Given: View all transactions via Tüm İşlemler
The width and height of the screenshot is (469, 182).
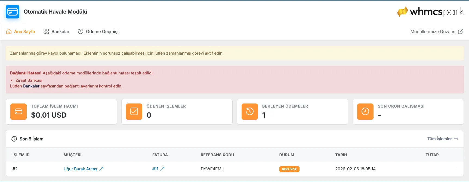Looking at the screenshot, I should 443,139.
